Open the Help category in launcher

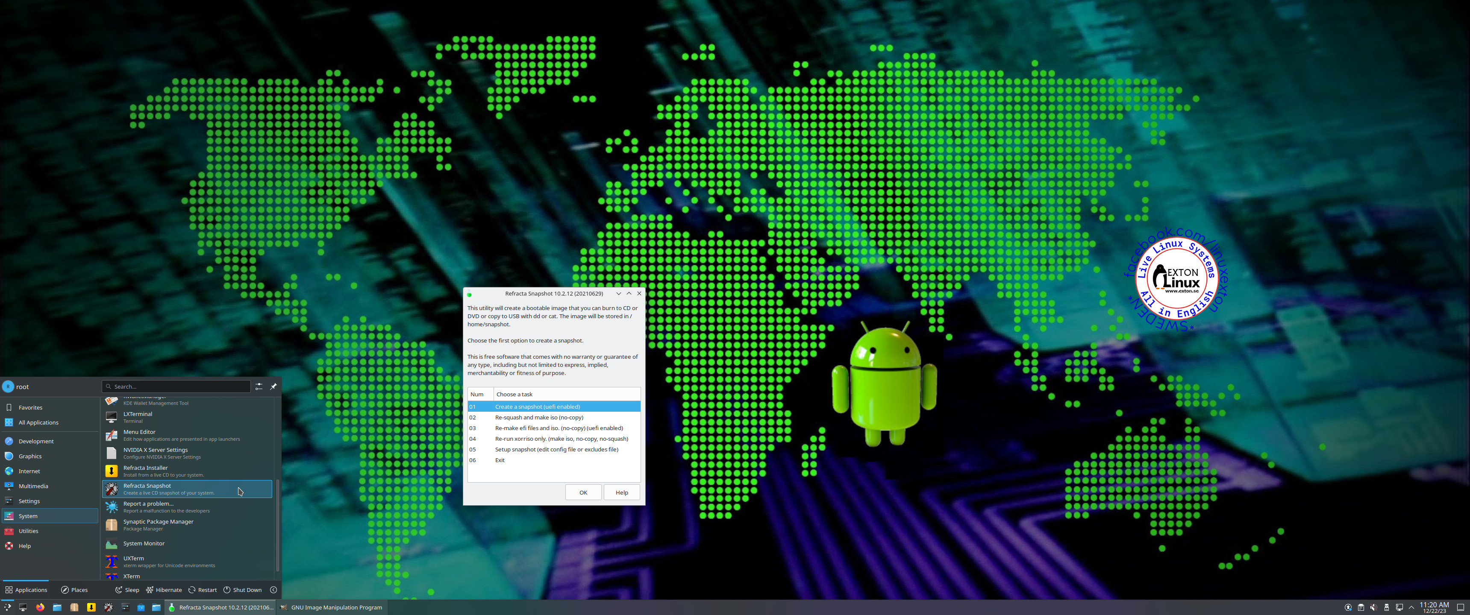(x=50, y=545)
